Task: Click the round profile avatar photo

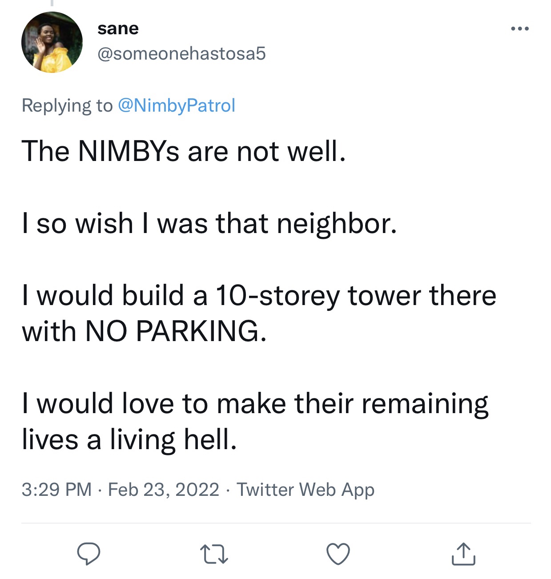Action: click(52, 42)
